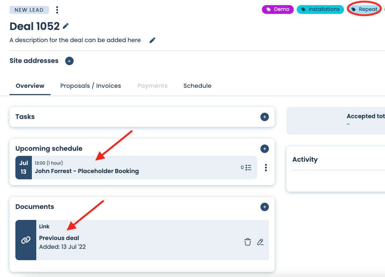Edit the Previous deal link document
The height and width of the screenshot is (277, 385).
(260, 242)
